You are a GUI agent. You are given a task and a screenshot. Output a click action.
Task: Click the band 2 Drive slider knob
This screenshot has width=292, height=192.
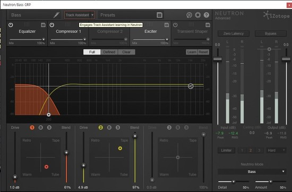[83, 165]
